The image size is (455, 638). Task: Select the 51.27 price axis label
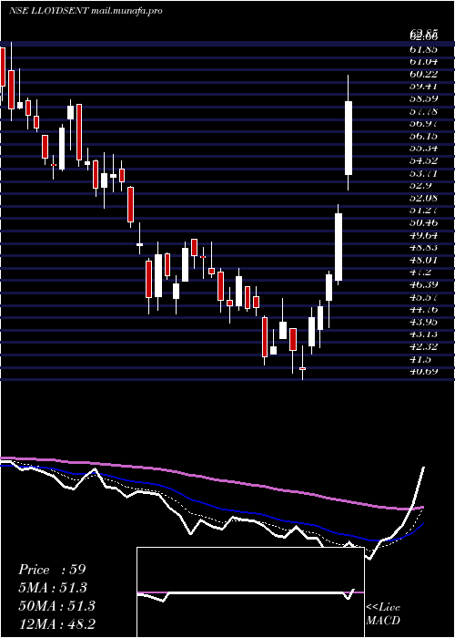coord(424,211)
